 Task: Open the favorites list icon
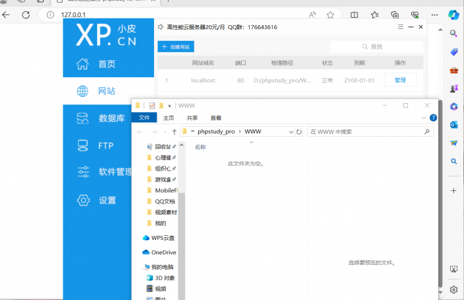click(375, 15)
